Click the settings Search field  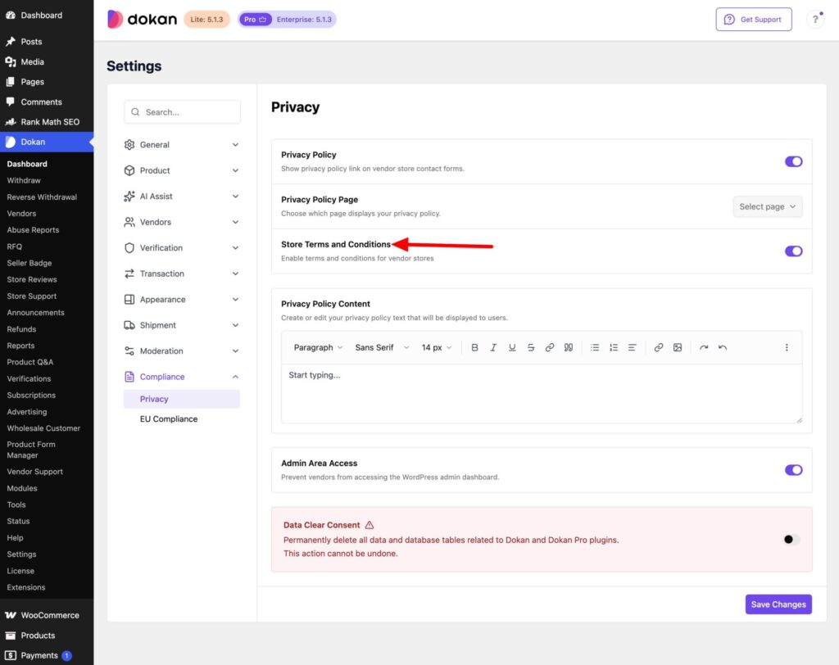(x=182, y=112)
